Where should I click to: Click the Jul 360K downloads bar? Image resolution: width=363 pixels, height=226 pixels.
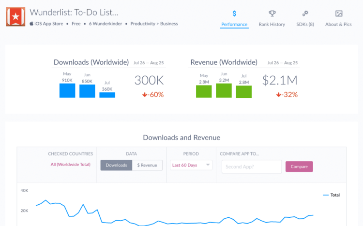[x=107, y=95]
